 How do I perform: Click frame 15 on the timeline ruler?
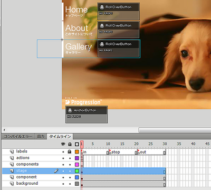pos(122,144)
